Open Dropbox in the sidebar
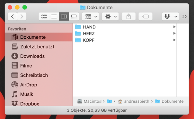Screen dimensions: 194x119 pyautogui.click(x=39, y=103)
